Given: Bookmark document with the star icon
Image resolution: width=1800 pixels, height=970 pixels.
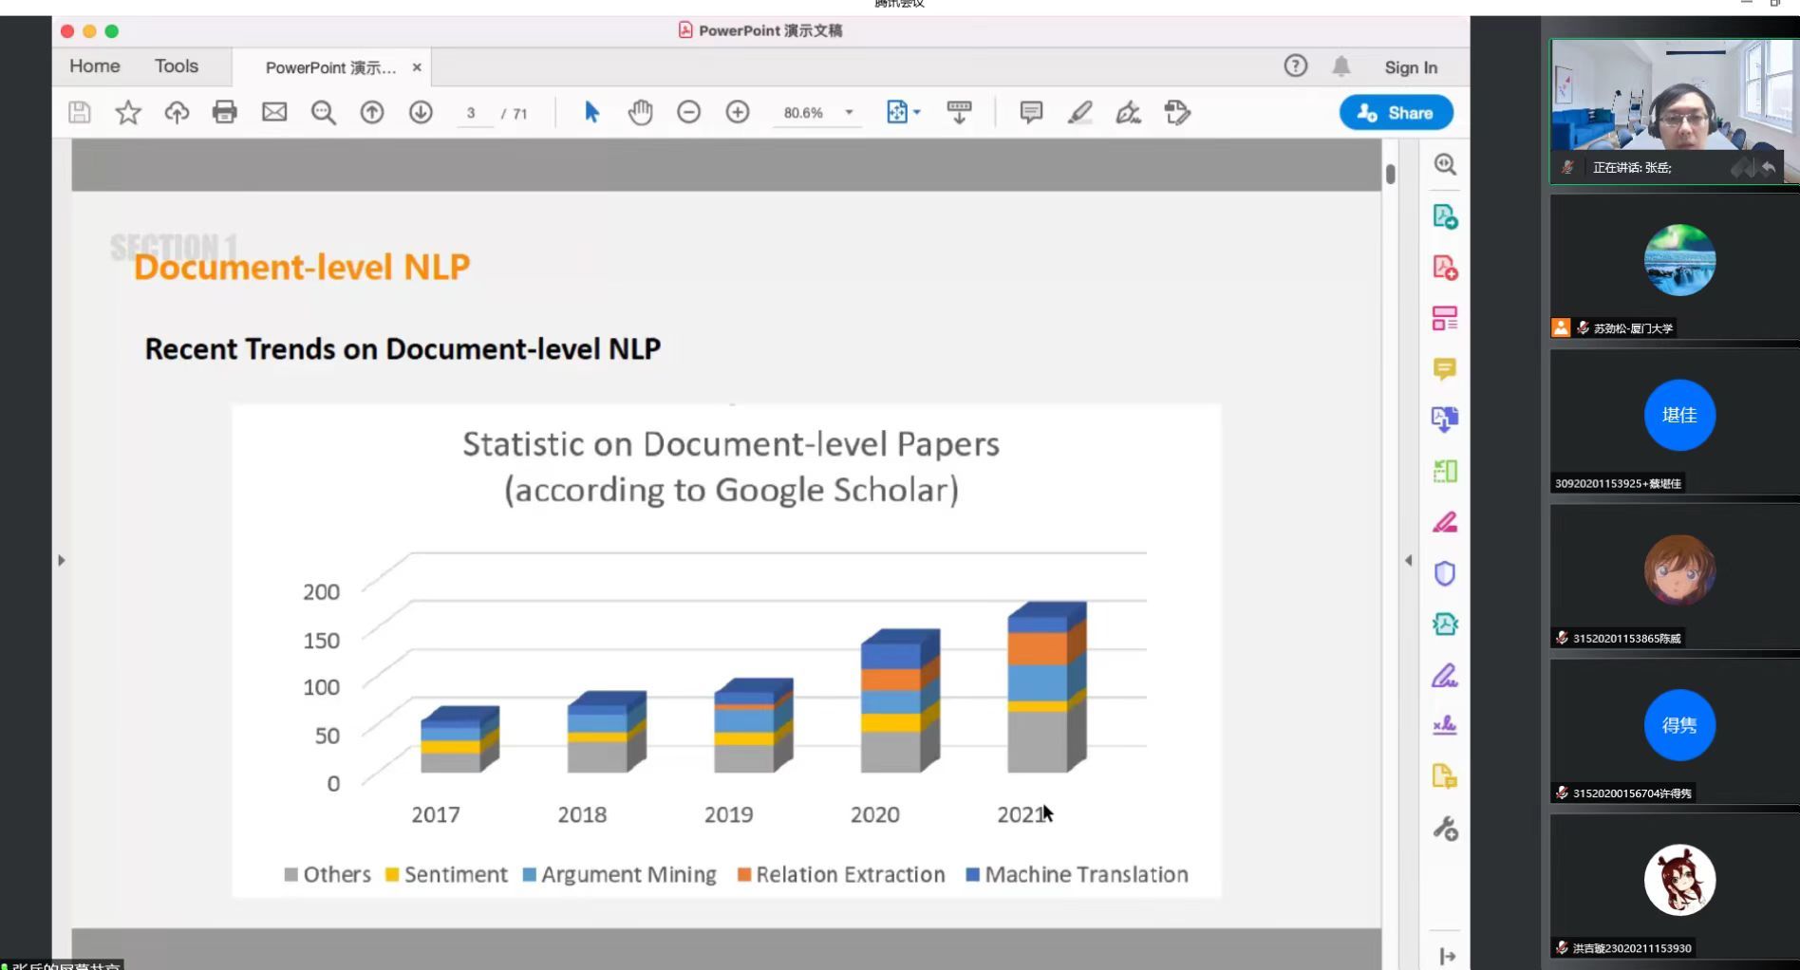Looking at the screenshot, I should pyautogui.click(x=128, y=113).
